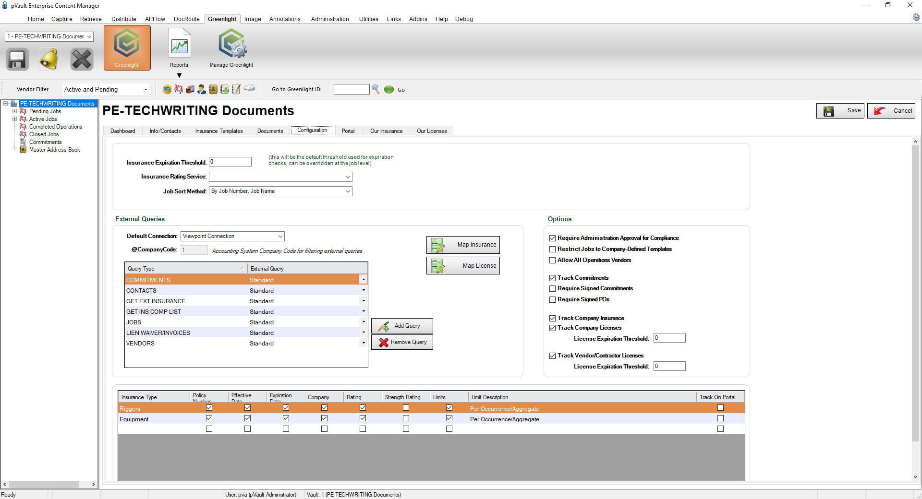Click the Go to Greenlight ID field
The image size is (922, 499).
[352, 89]
